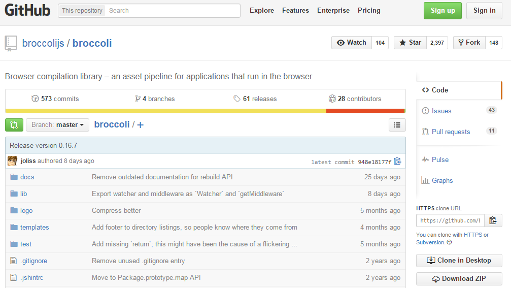Viewport: 511px width, 288px height.
Task: Click the Subversion link
Action: pos(430,242)
